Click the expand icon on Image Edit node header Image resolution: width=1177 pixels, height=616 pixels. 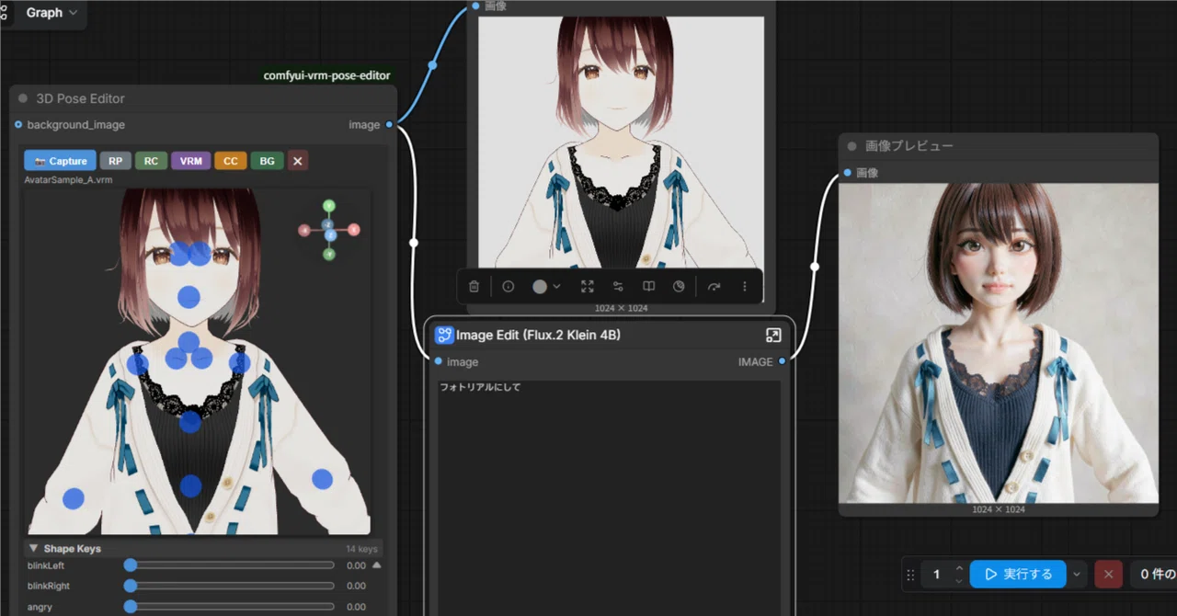click(x=773, y=336)
